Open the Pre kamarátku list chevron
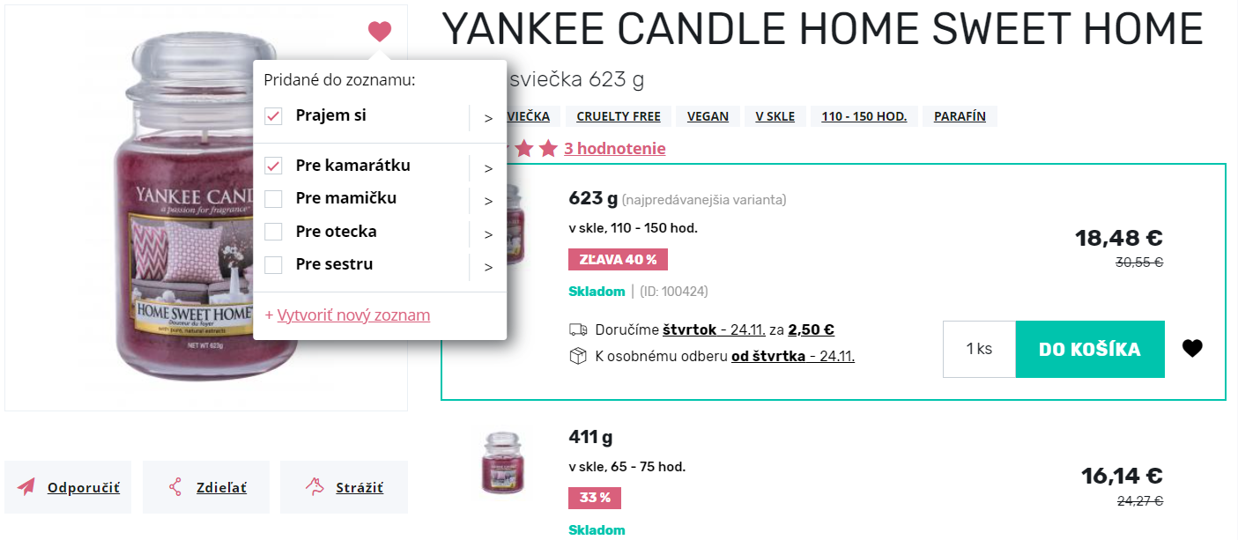The height and width of the screenshot is (540, 1238). point(488,168)
